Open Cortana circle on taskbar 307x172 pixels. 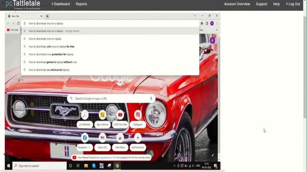71,166
